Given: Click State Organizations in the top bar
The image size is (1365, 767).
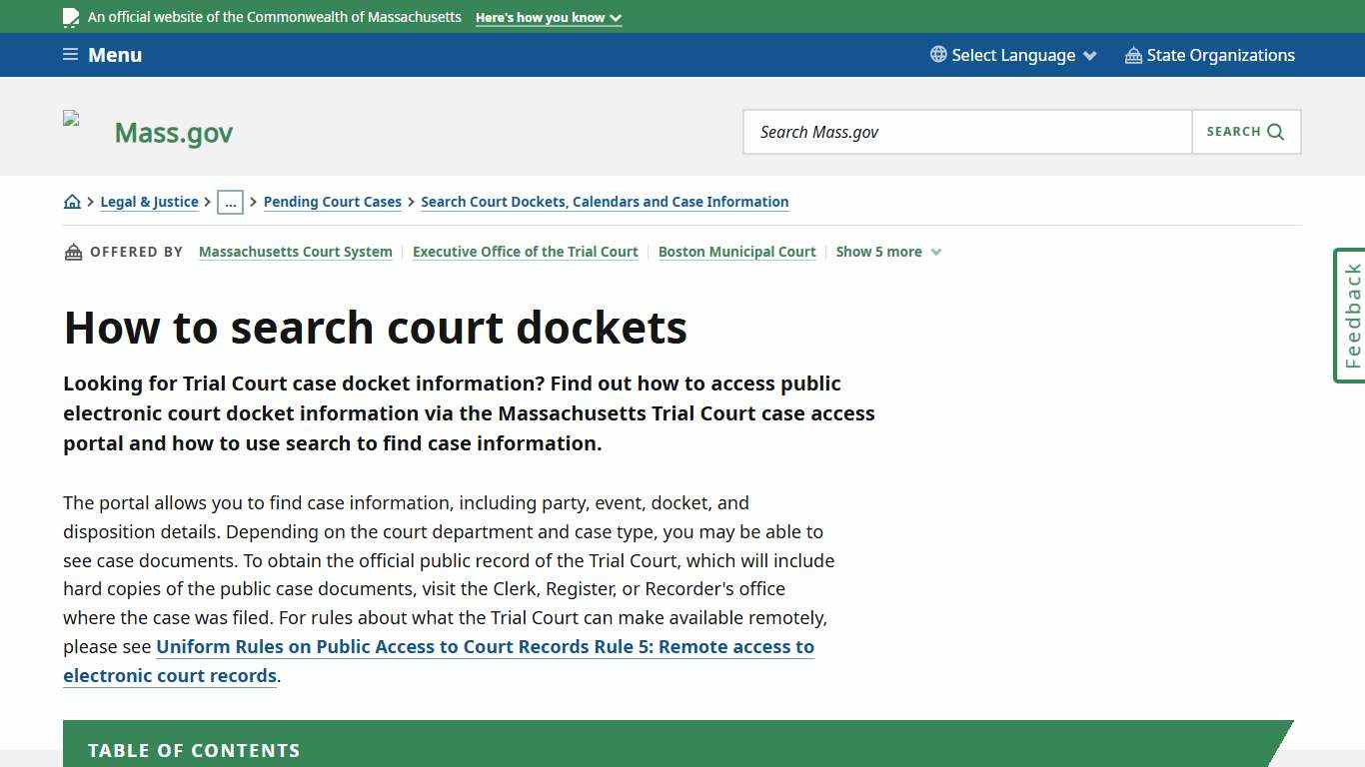Looking at the screenshot, I should tap(1221, 55).
